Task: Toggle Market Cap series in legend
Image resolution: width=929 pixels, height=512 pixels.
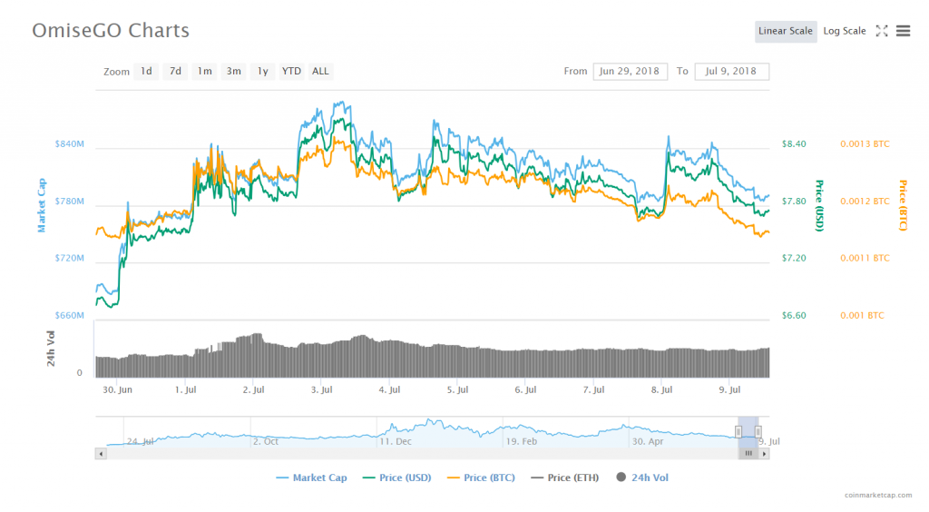Action: click(312, 478)
